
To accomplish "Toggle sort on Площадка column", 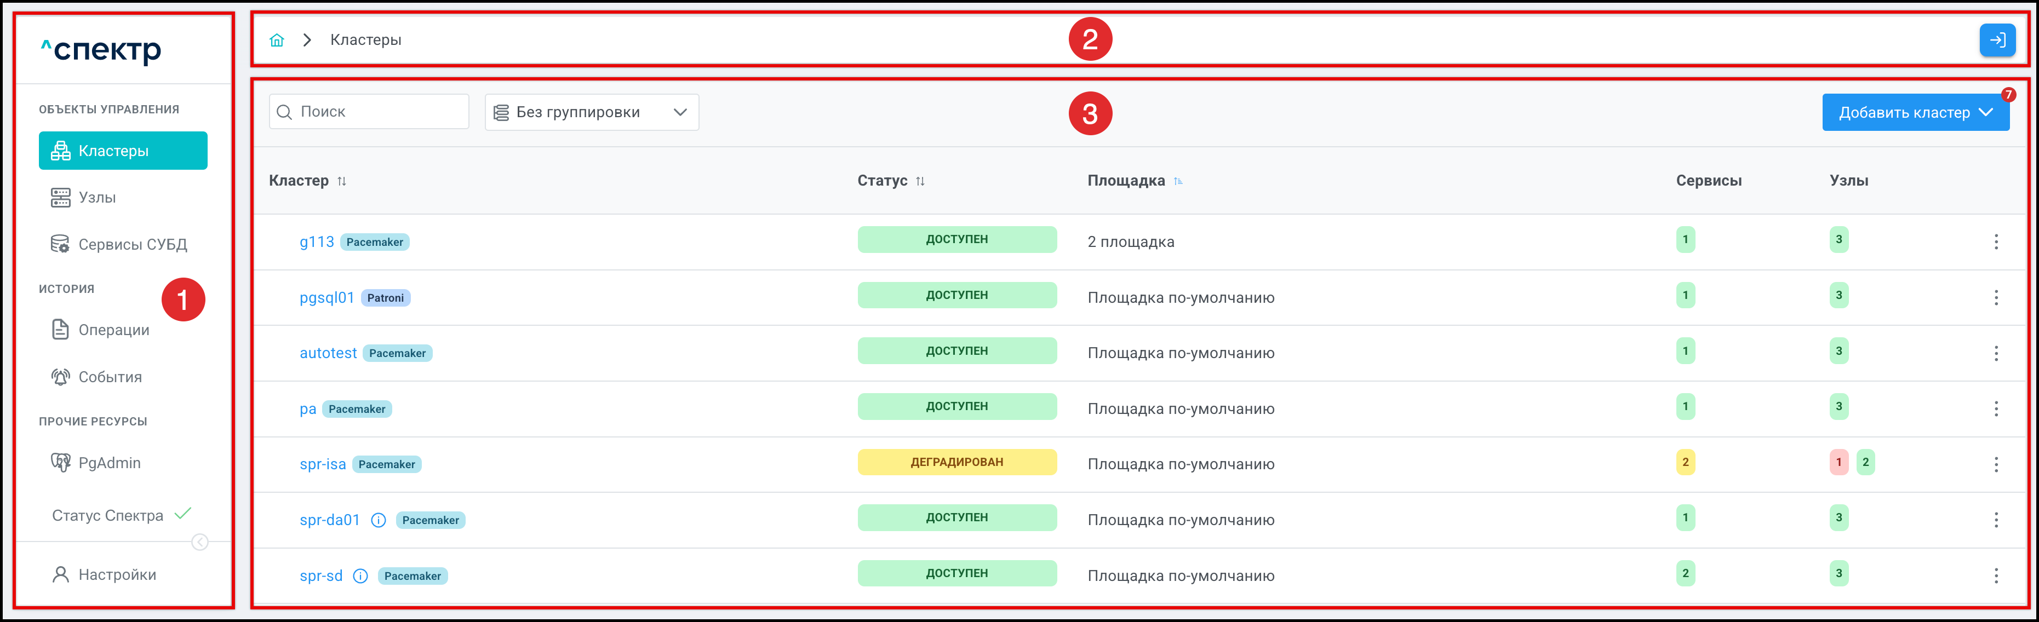I will tap(1178, 181).
